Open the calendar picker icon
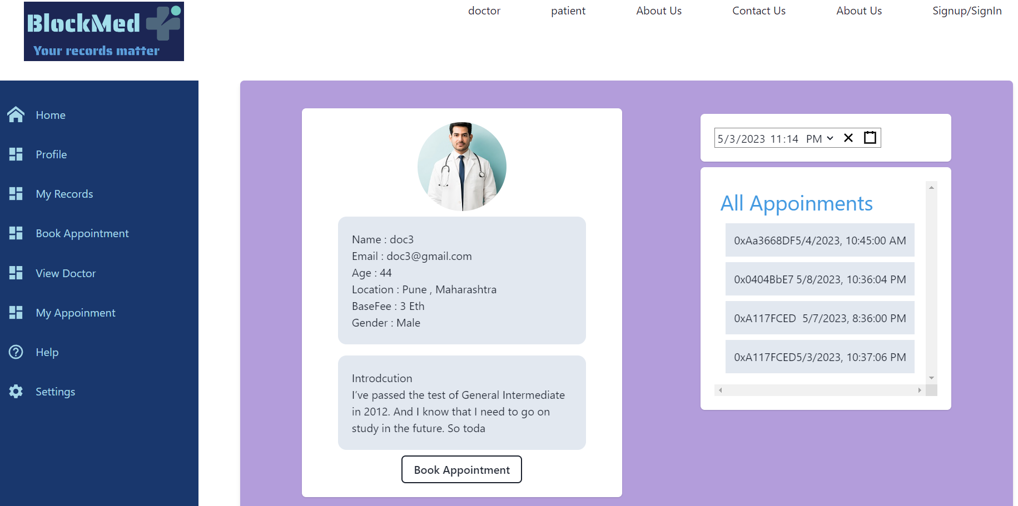Viewport: 1018px width, 506px height. pos(870,138)
